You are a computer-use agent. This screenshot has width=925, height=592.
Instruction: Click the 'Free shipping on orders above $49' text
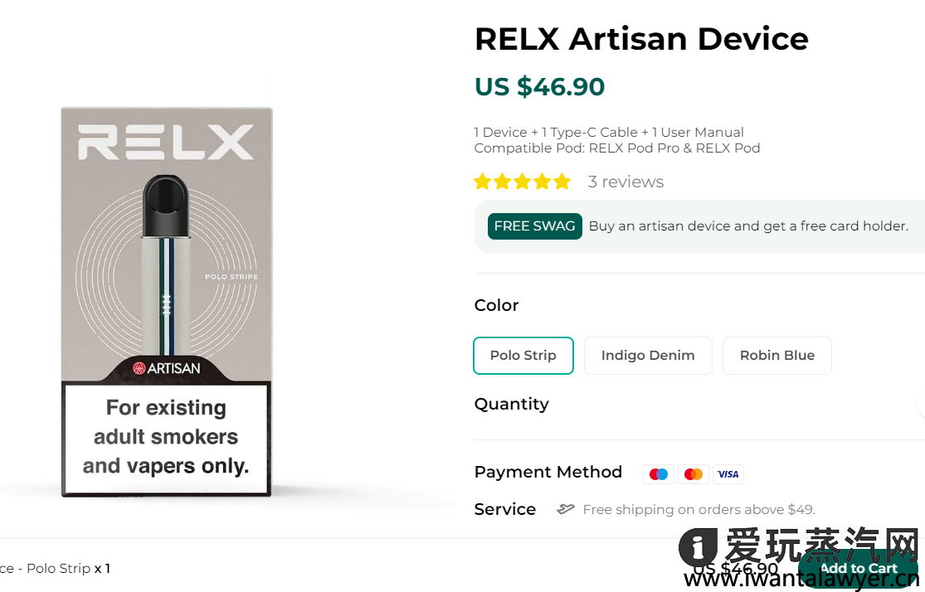tap(699, 509)
